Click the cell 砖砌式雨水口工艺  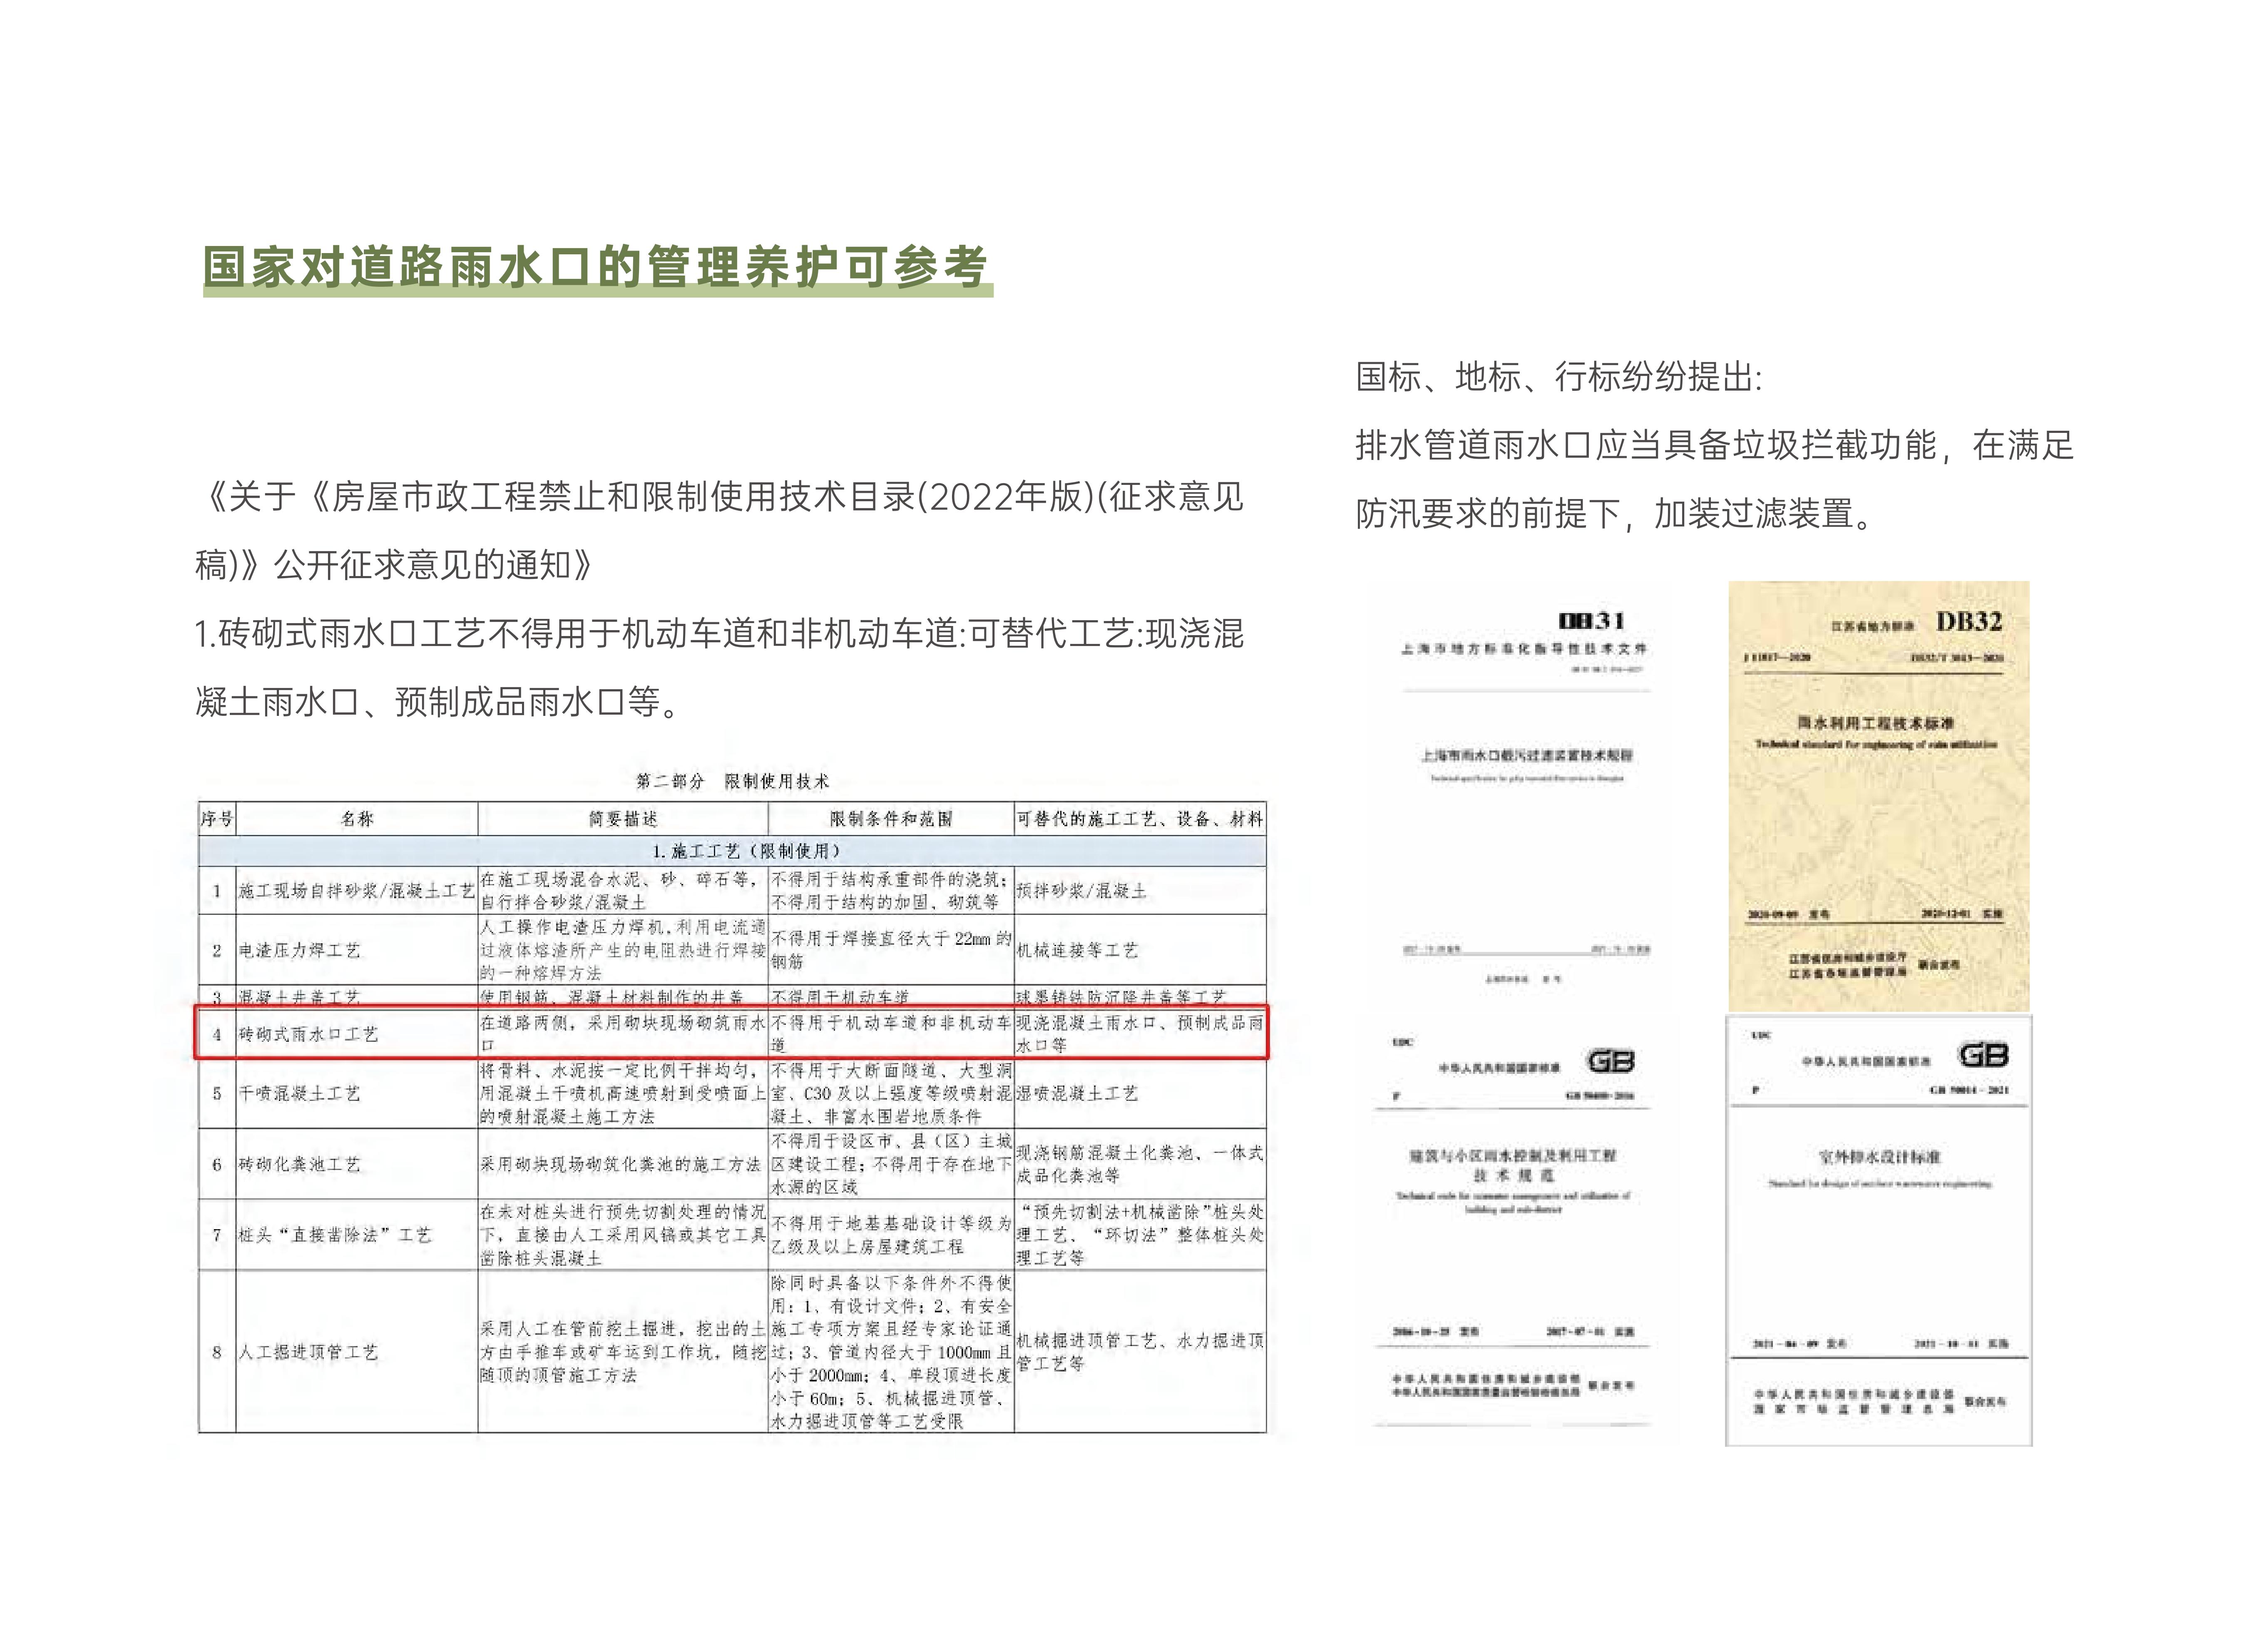tap(357, 1034)
